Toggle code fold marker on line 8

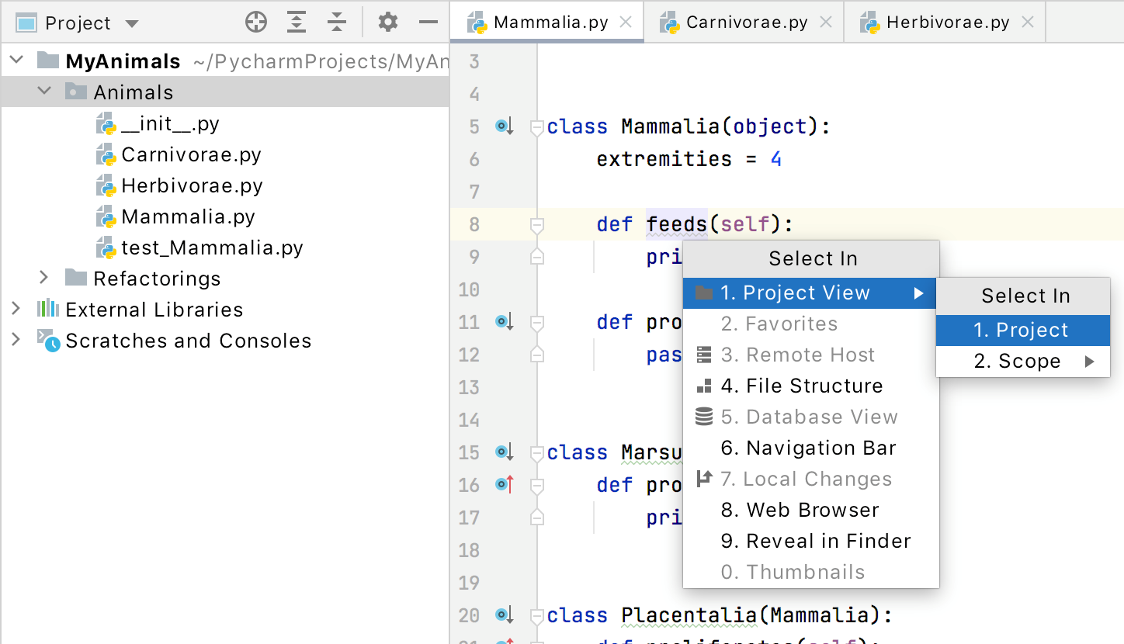[536, 225]
